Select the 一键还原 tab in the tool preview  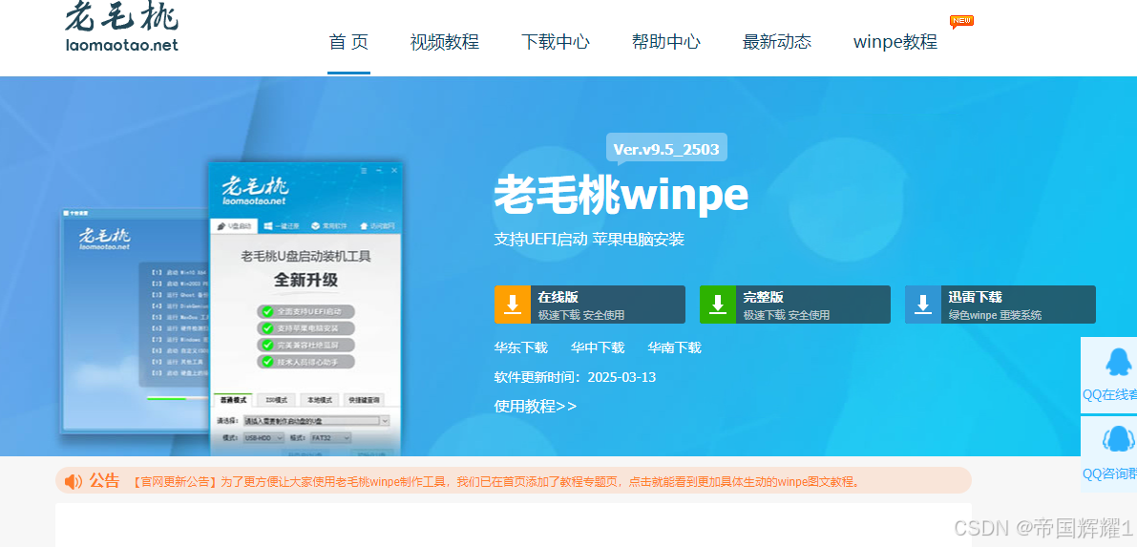pos(281,226)
